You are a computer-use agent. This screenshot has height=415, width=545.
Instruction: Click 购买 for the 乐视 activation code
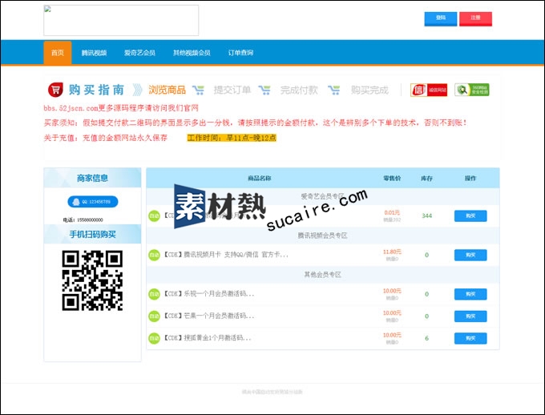click(x=470, y=294)
